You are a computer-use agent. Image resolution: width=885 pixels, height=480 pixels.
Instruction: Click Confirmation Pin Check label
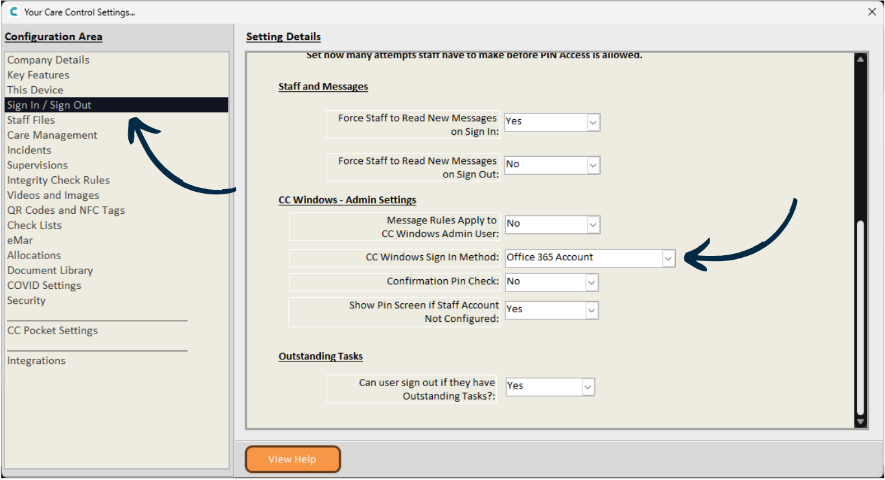click(443, 281)
